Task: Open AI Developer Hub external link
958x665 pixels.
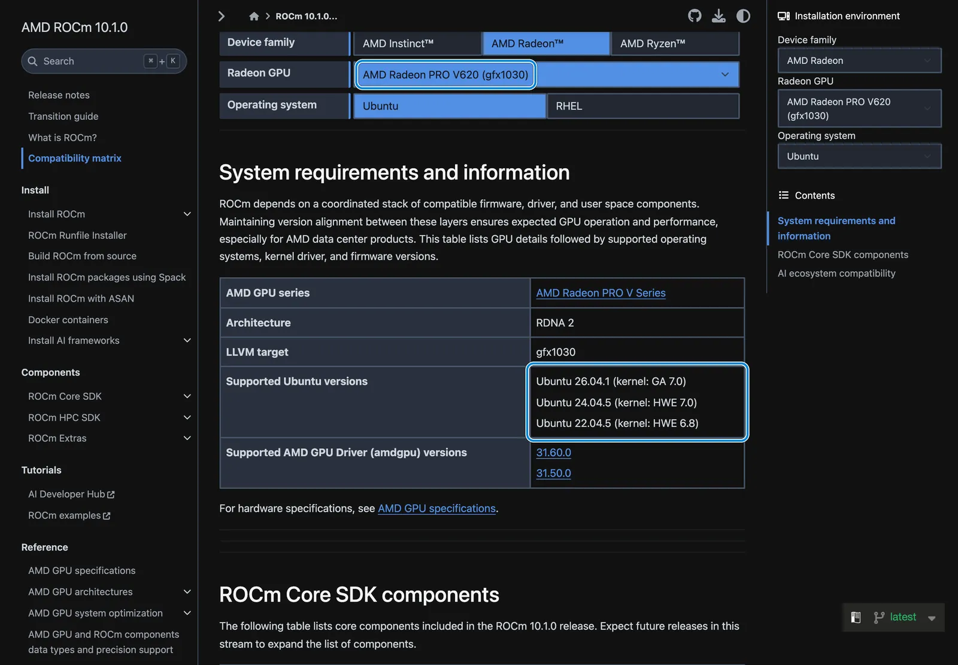Action: 71,494
